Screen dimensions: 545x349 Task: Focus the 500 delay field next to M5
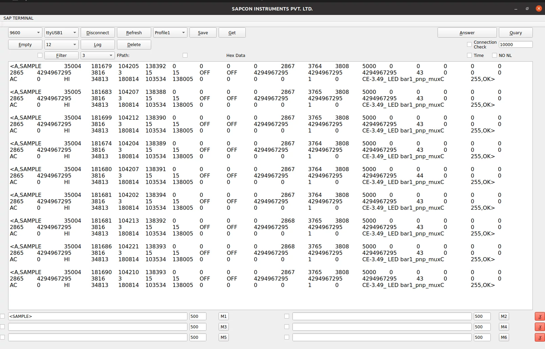[x=198, y=337]
